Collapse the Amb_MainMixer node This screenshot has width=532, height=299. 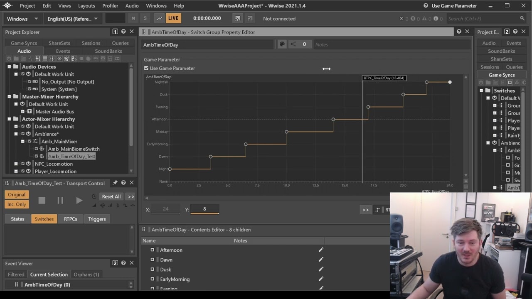(23, 142)
